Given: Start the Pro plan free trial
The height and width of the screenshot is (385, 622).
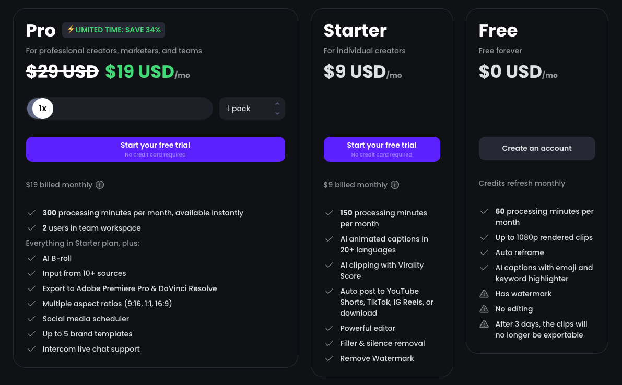Looking at the screenshot, I should (x=155, y=149).
